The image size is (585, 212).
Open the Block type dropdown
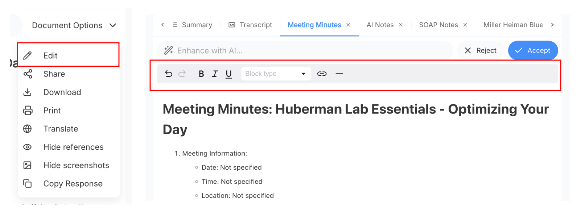[276, 74]
